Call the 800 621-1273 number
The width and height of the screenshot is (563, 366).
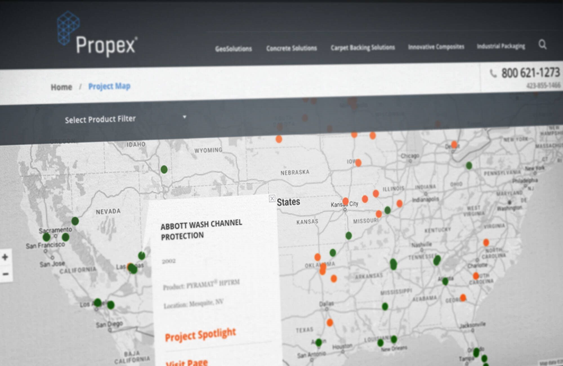click(530, 73)
